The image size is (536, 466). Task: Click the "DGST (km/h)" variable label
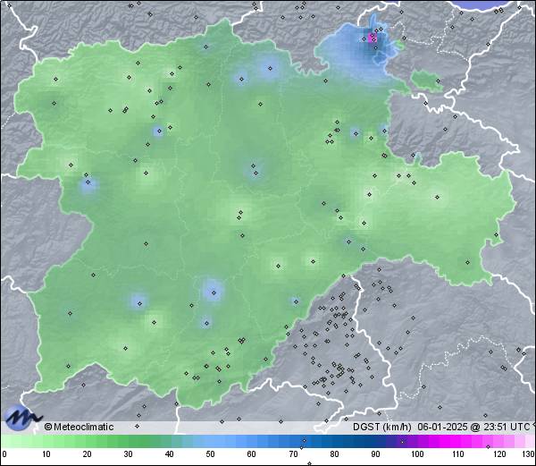[x=382, y=427]
